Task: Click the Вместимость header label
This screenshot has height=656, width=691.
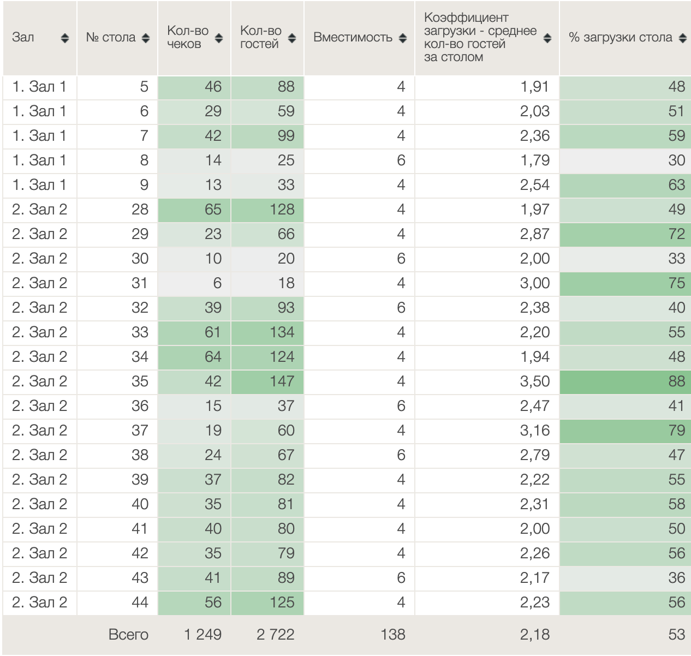Action: pyautogui.click(x=353, y=38)
